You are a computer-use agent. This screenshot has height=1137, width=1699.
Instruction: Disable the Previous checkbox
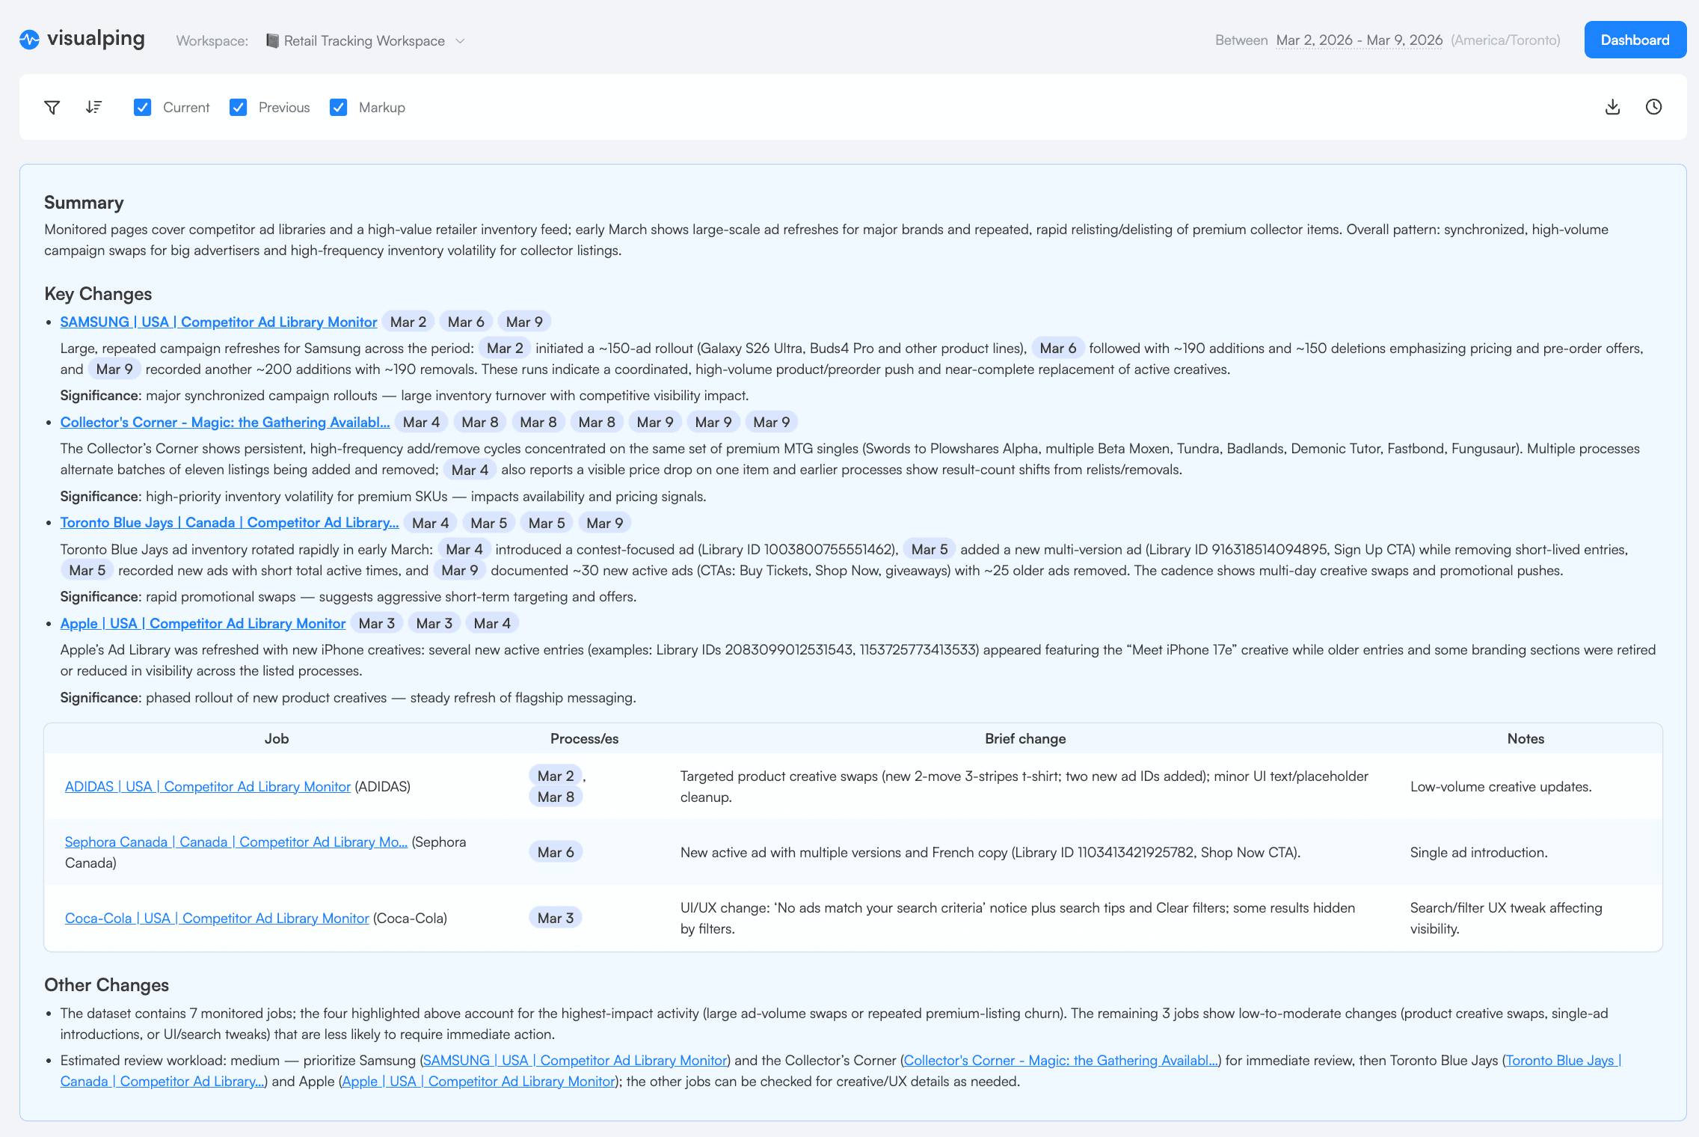(x=238, y=107)
